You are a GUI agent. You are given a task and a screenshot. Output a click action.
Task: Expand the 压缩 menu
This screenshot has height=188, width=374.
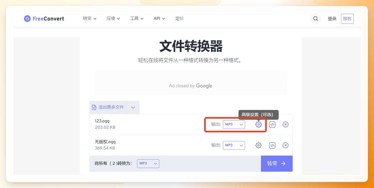[113, 18]
